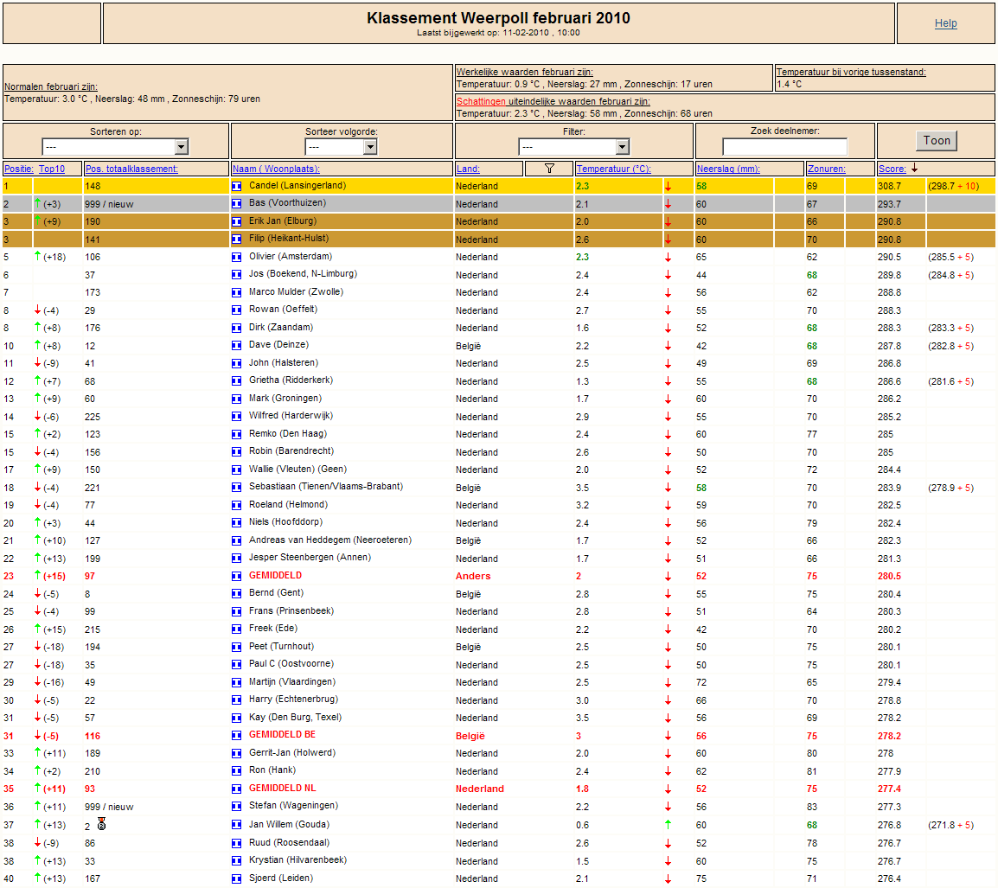Sort by Temperatuur (°C) column header
The image size is (998, 888).
coord(613,169)
